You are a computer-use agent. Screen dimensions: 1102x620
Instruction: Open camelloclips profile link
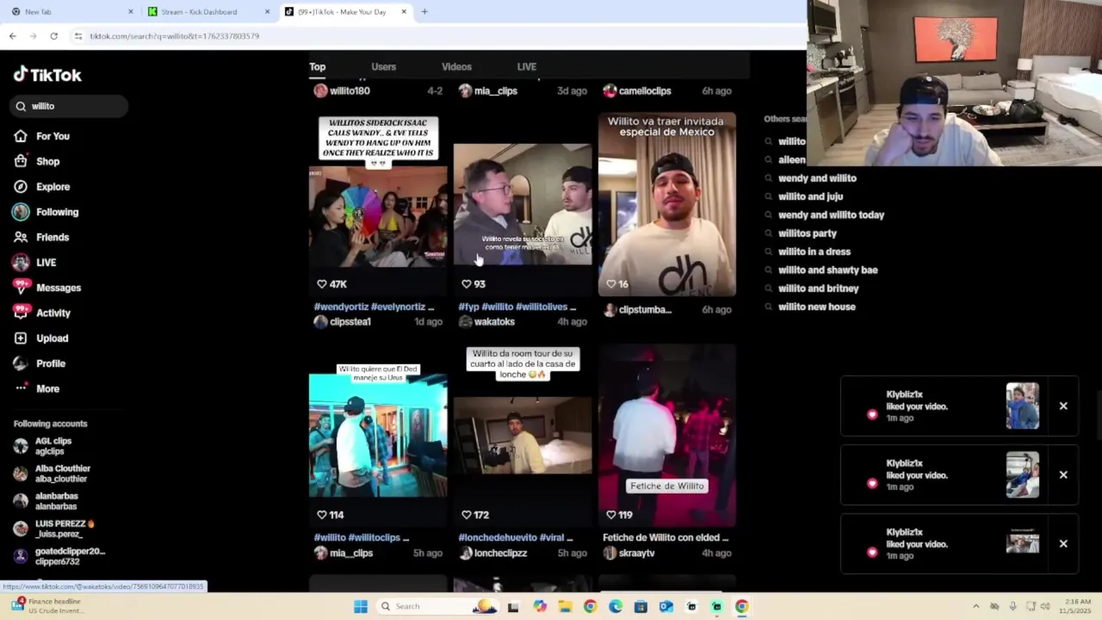tap(645, 91)
